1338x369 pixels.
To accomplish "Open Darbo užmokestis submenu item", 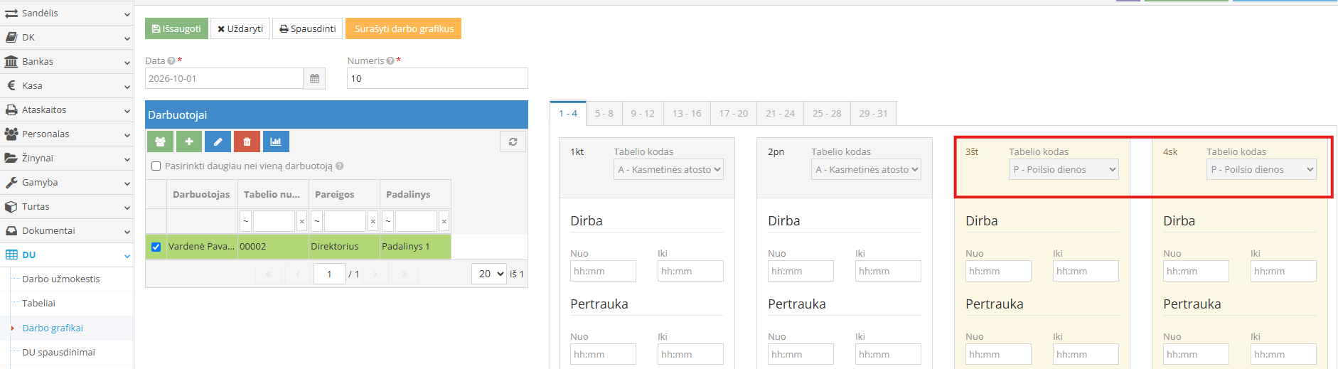I will coord(61,279).
